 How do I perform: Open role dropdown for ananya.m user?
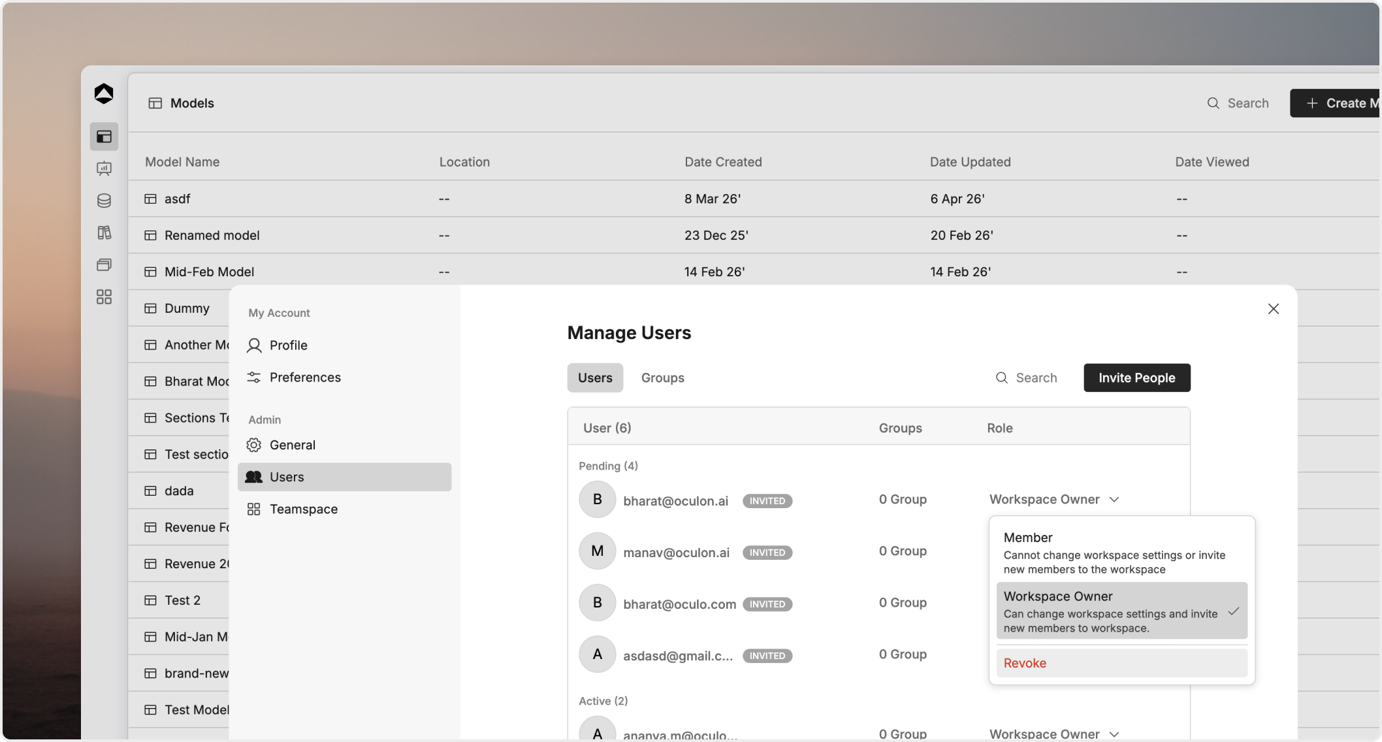tap(1054, 734)
